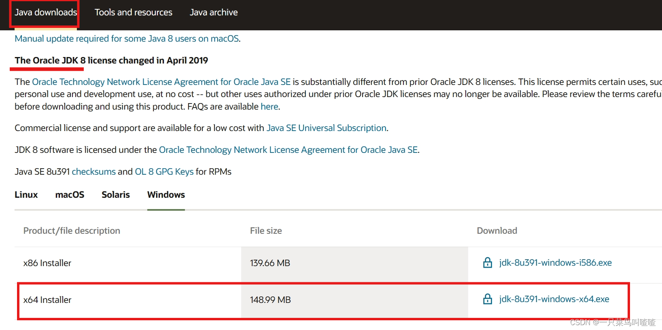Select the Solaris platform tab

tap(116, 195)
